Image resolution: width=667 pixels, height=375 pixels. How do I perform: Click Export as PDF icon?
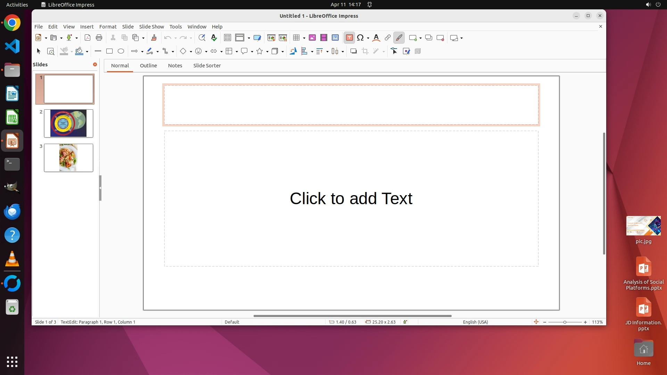(x=88, y=38)
